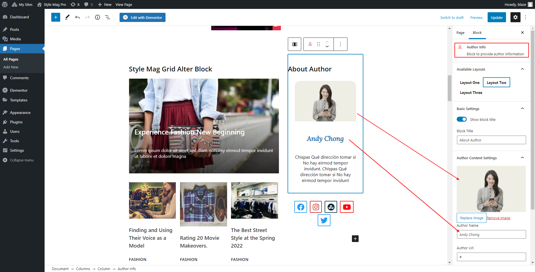This screenshot has width=535, height=272.
Task: Click the Author Name input field
Action: (x=491, y=234)
